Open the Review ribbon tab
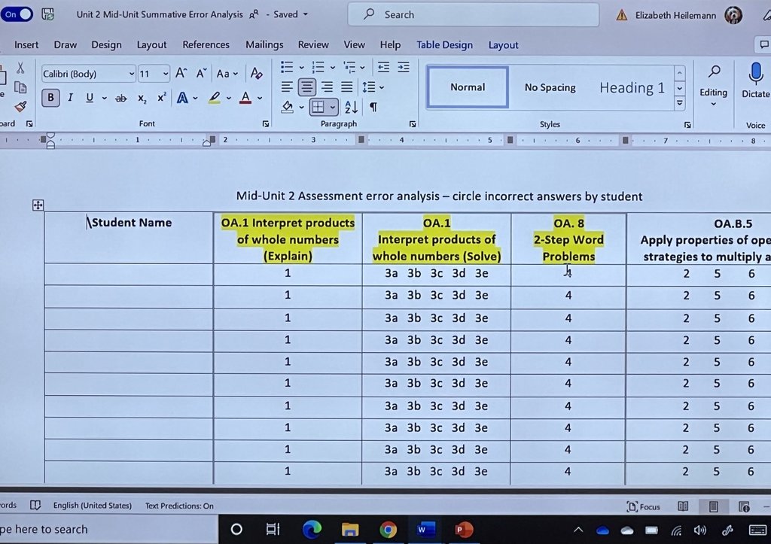Image resolution: width=771 pixels, height=544 pixels. pos(313,45)
